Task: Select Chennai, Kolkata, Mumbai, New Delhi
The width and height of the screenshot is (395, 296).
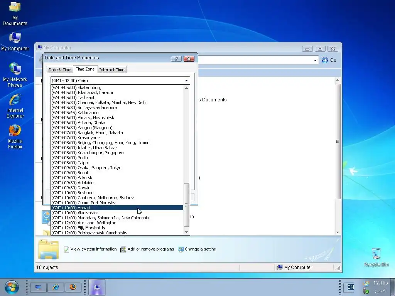Action: (117, 103)
